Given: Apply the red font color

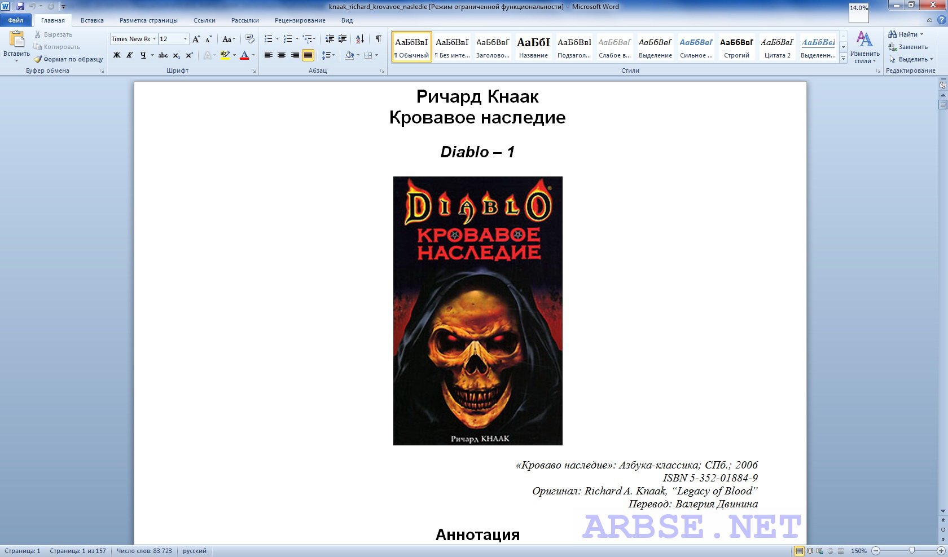Looking at the screenshot, I should [x=244, y=55].
